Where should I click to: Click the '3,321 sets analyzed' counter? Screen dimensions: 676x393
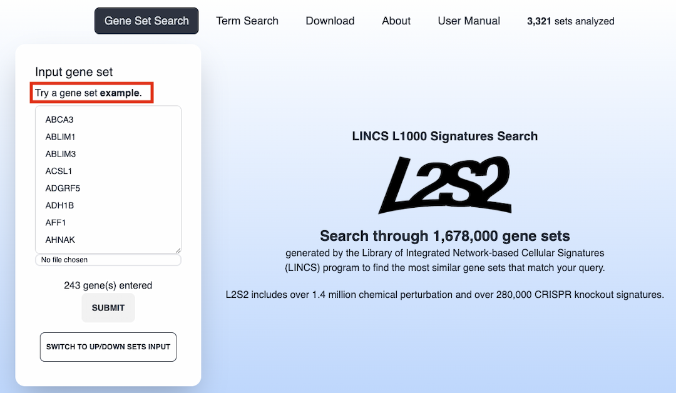pyautogui.click(x=570, y=21)
